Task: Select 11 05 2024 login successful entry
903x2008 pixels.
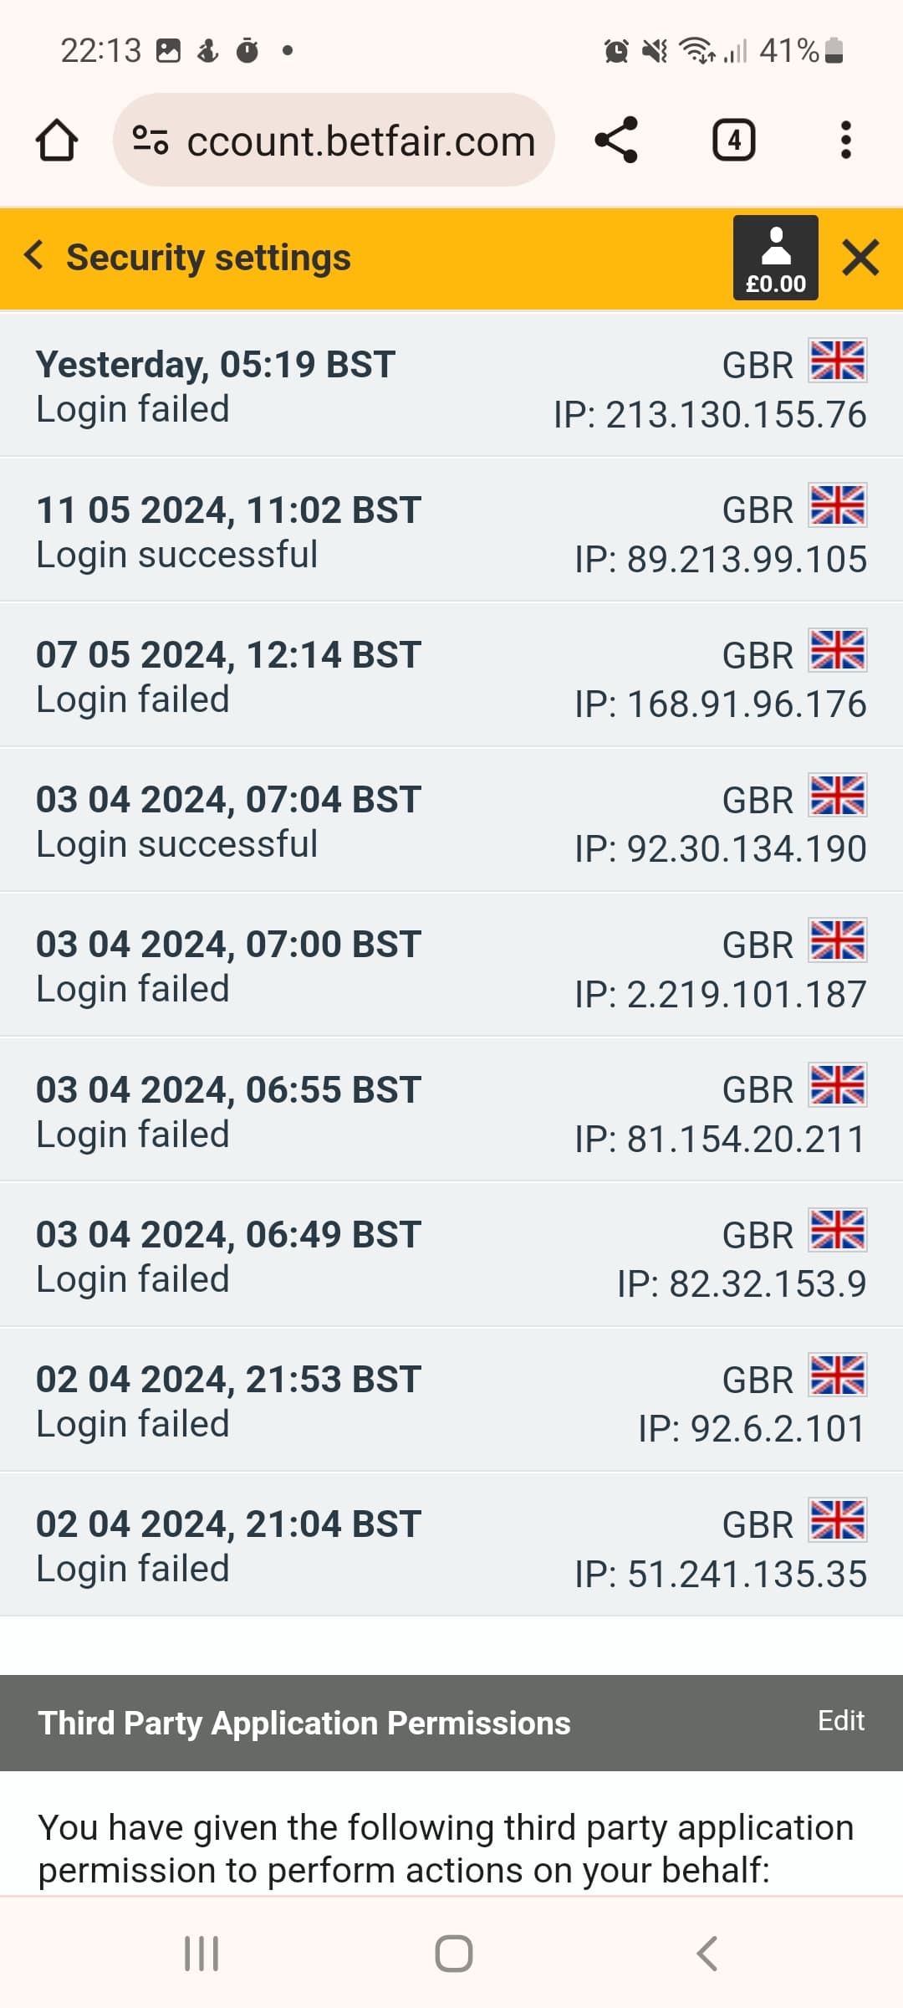Action: pos(227,530)
